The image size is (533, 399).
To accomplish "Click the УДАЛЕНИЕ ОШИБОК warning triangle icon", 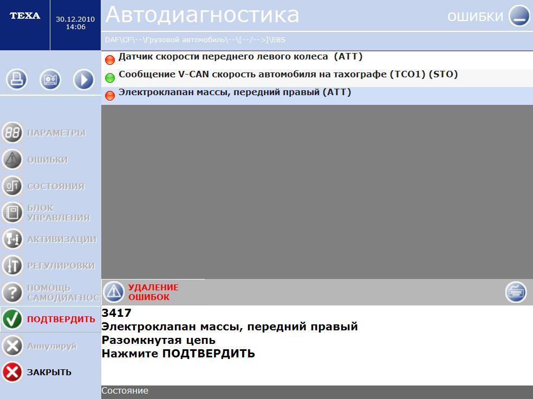I will (x=114, y=292).
